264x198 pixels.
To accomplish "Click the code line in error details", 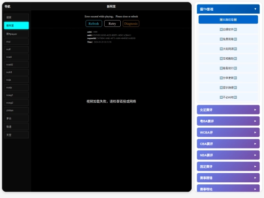I will (x=92, y=32).
